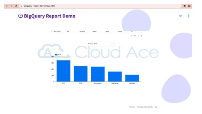Go to the next table page arrow
Image resolution: width=202 pixels, height=114 pixels.
click(142, 36)
